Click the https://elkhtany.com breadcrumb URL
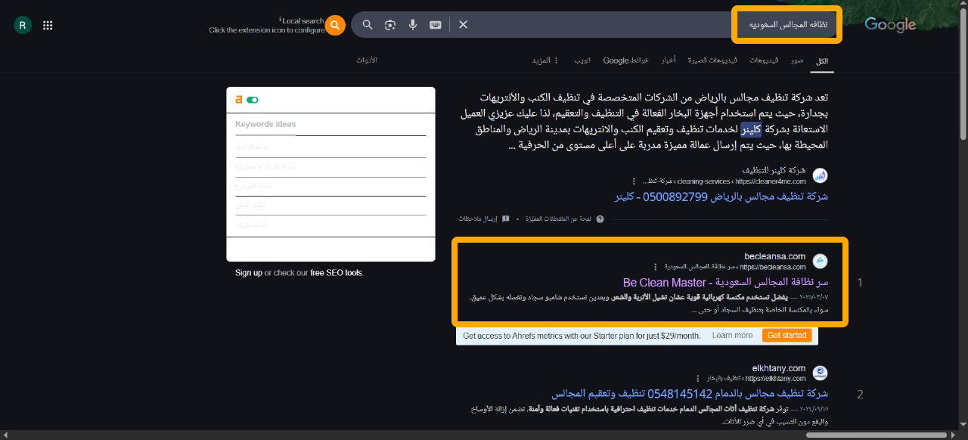Viewport: 968px width, 440px height. 777,378
